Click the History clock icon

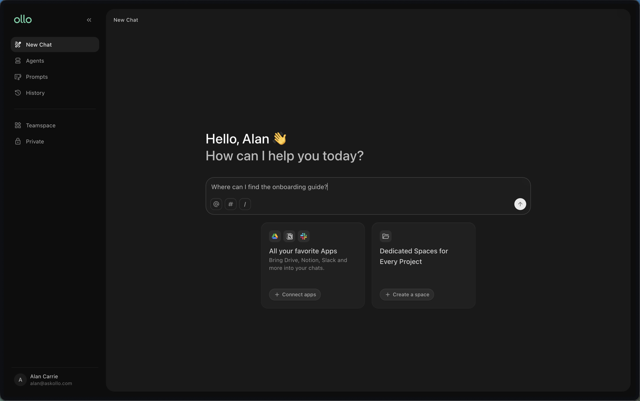pos(18,93)
